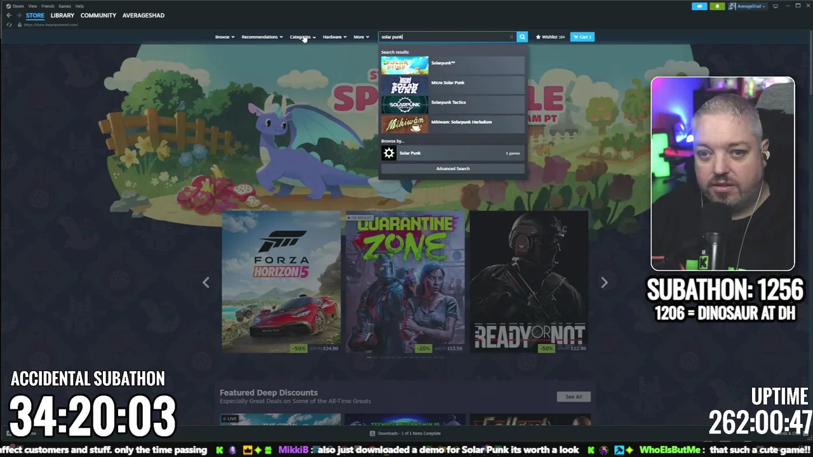Switch to the LIBRARY tab
Screen dimensions: 813x457
(62, 15)
